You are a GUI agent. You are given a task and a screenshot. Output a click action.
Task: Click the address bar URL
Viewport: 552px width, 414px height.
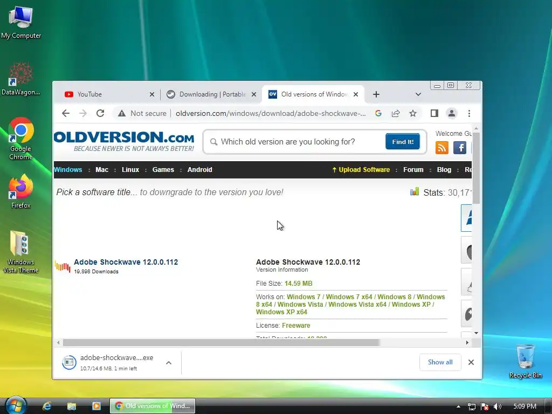pos(271,113)
